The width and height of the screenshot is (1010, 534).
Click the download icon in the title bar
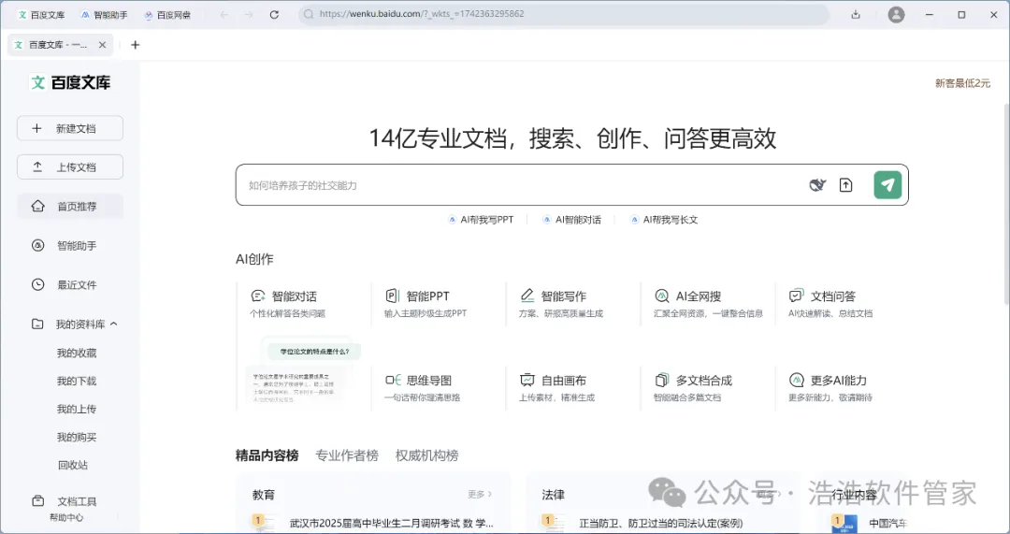click(x=856, y=14)
